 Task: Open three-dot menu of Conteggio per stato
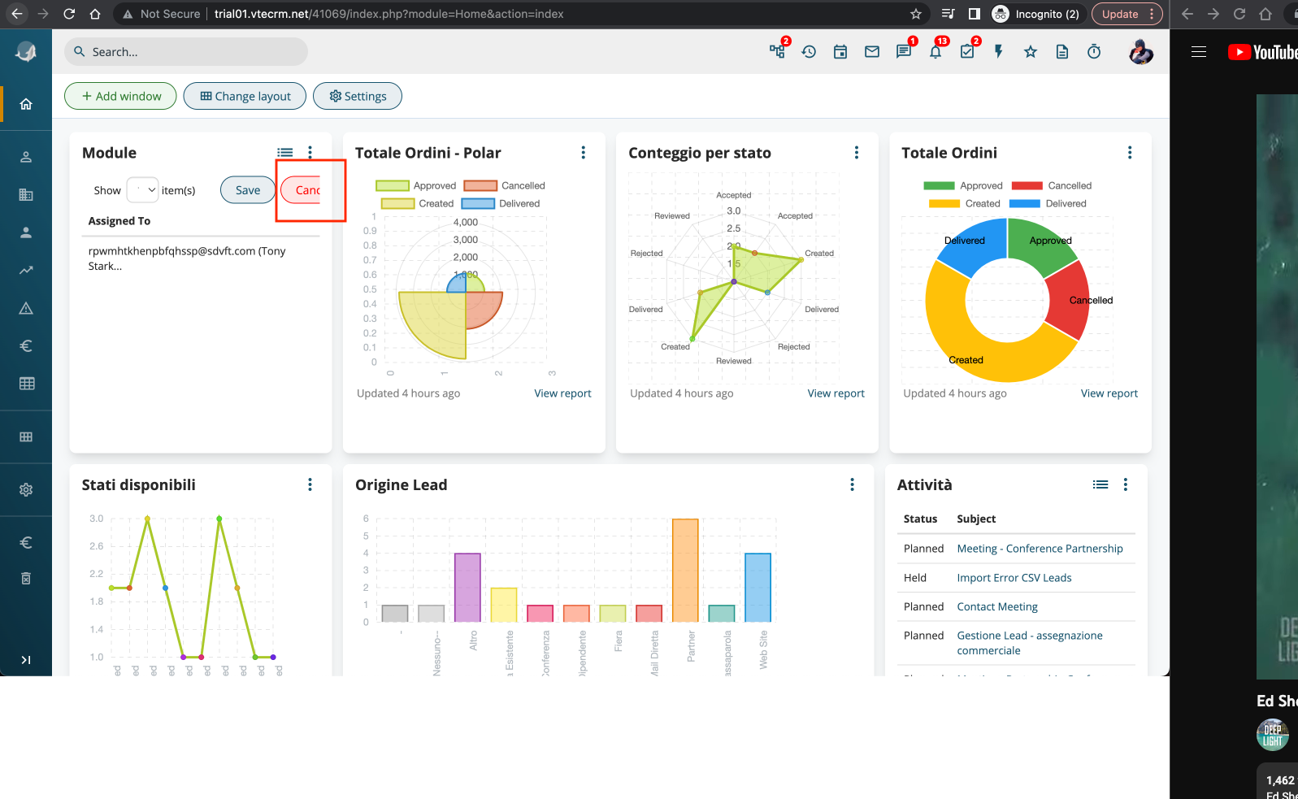point(856,153)
